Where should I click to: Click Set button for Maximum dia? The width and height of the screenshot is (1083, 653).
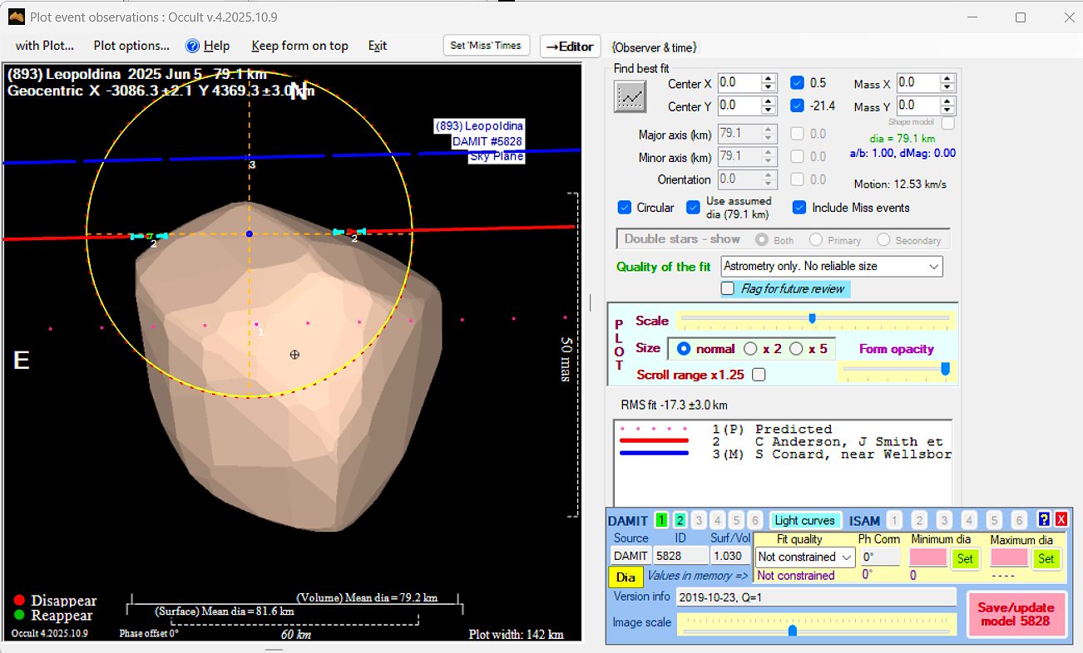[x=1046, y=558]
